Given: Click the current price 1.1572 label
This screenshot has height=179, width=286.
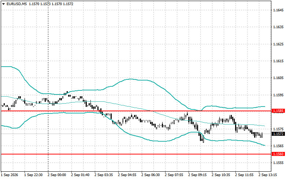Looking at the screenshot, I should click(278, 134).
